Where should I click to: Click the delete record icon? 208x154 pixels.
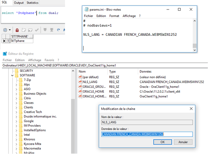[30, 30]
